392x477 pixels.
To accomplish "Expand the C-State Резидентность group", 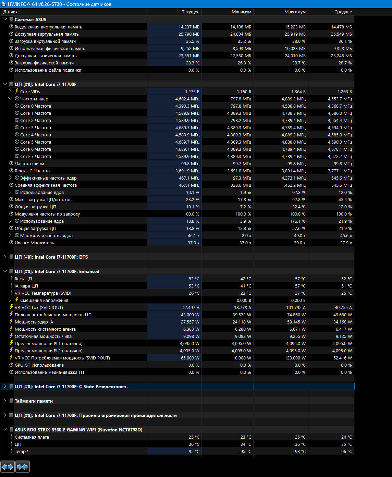I will pos(5,387).
